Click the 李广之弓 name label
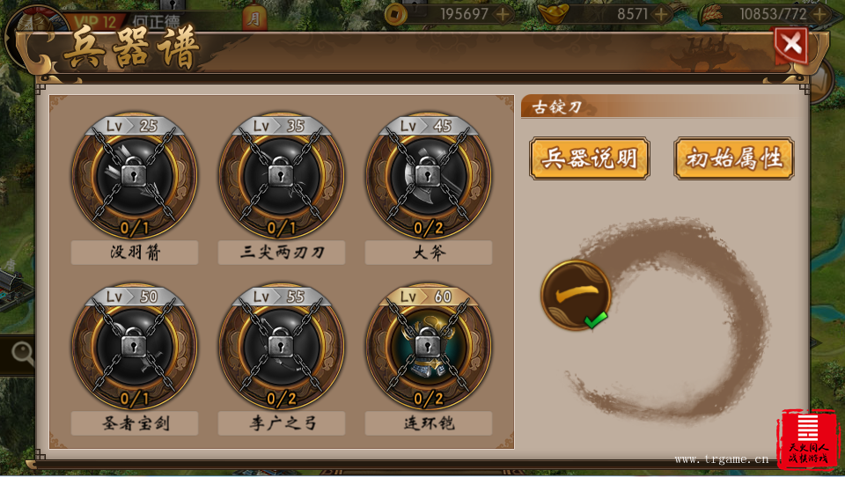Screen dimensions: 845x477 point(282,423)
